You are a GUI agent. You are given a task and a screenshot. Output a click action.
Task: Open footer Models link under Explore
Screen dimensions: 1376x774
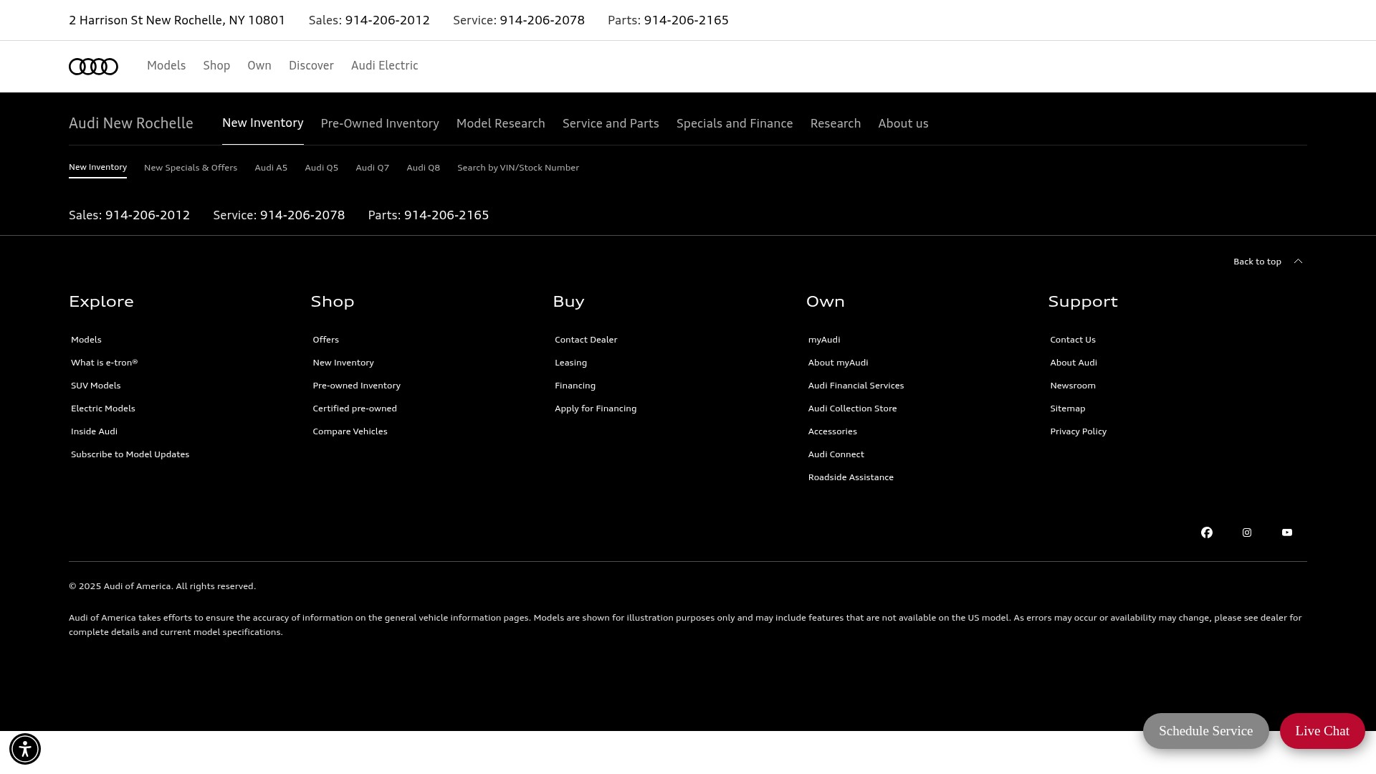pyautogui.click(x=86, y=340)
